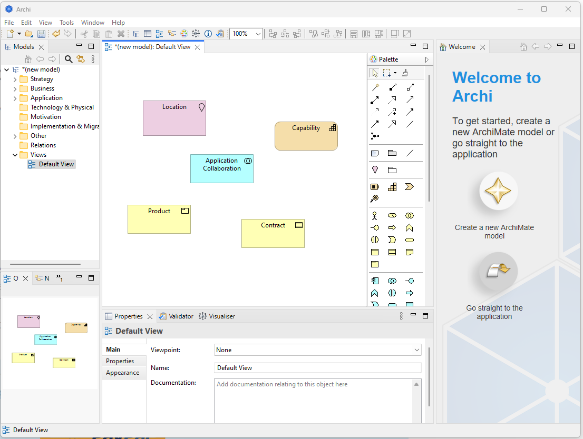Select Aggregation relation tool in Palette
This screenshot has width=583, height=439.
(x=410, y=88)
